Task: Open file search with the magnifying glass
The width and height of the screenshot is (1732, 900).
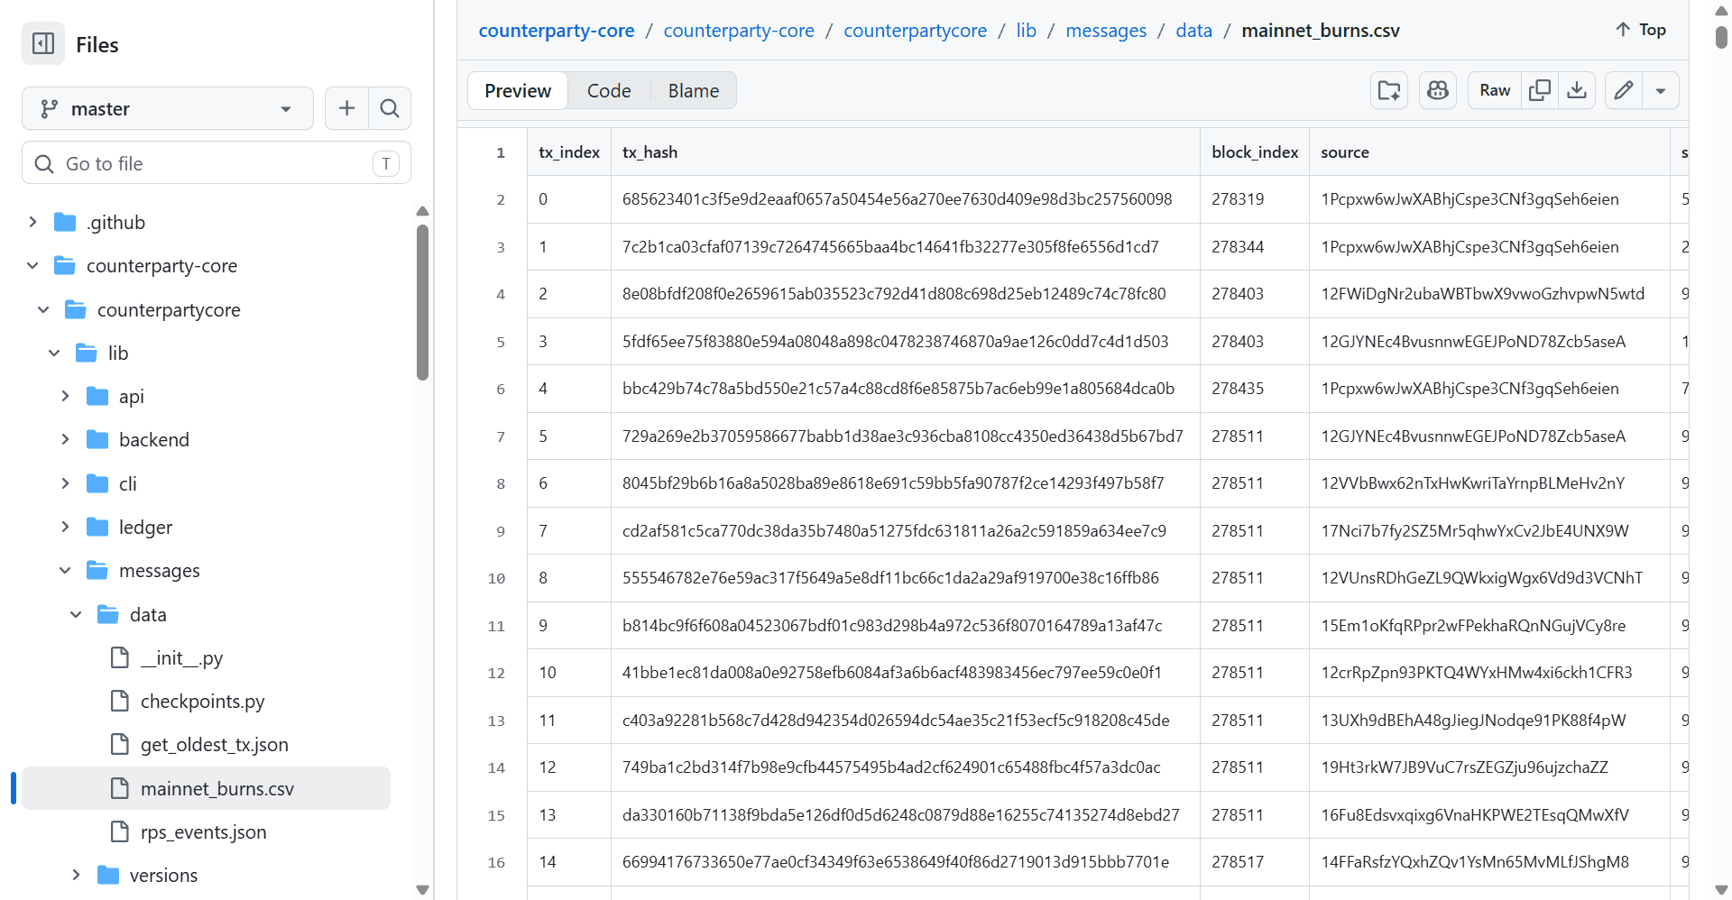Action: [x=390, y=108]
